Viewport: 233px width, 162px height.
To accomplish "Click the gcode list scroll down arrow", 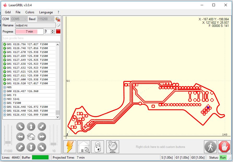I will point(58,117).
